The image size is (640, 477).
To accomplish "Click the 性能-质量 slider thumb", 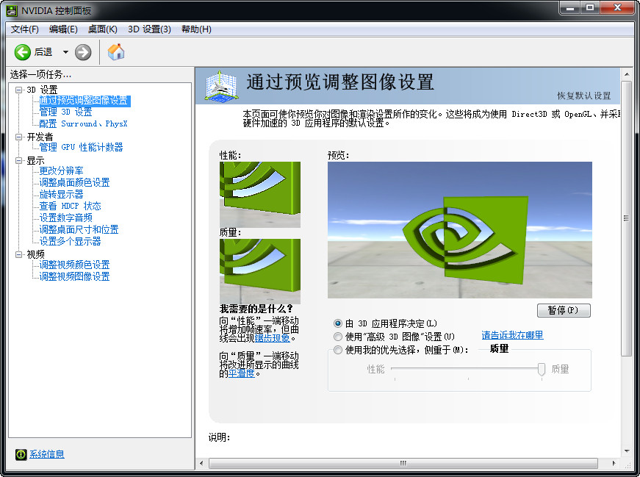I will click(542, 369).
